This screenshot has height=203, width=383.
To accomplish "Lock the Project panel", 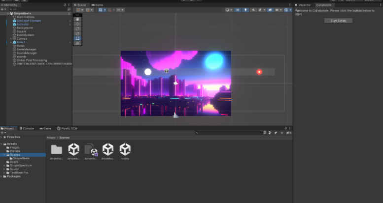I will click(x=285, y=128).
